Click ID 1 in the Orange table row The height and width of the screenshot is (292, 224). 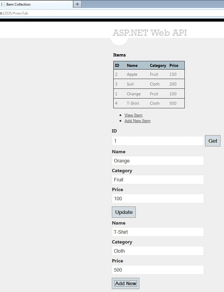116,94
